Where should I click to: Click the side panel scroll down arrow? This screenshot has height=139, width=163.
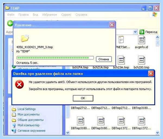[68, 132]
